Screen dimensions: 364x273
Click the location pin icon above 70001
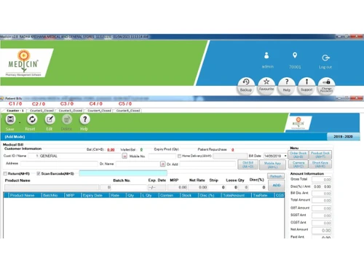(x=295, y=55)
